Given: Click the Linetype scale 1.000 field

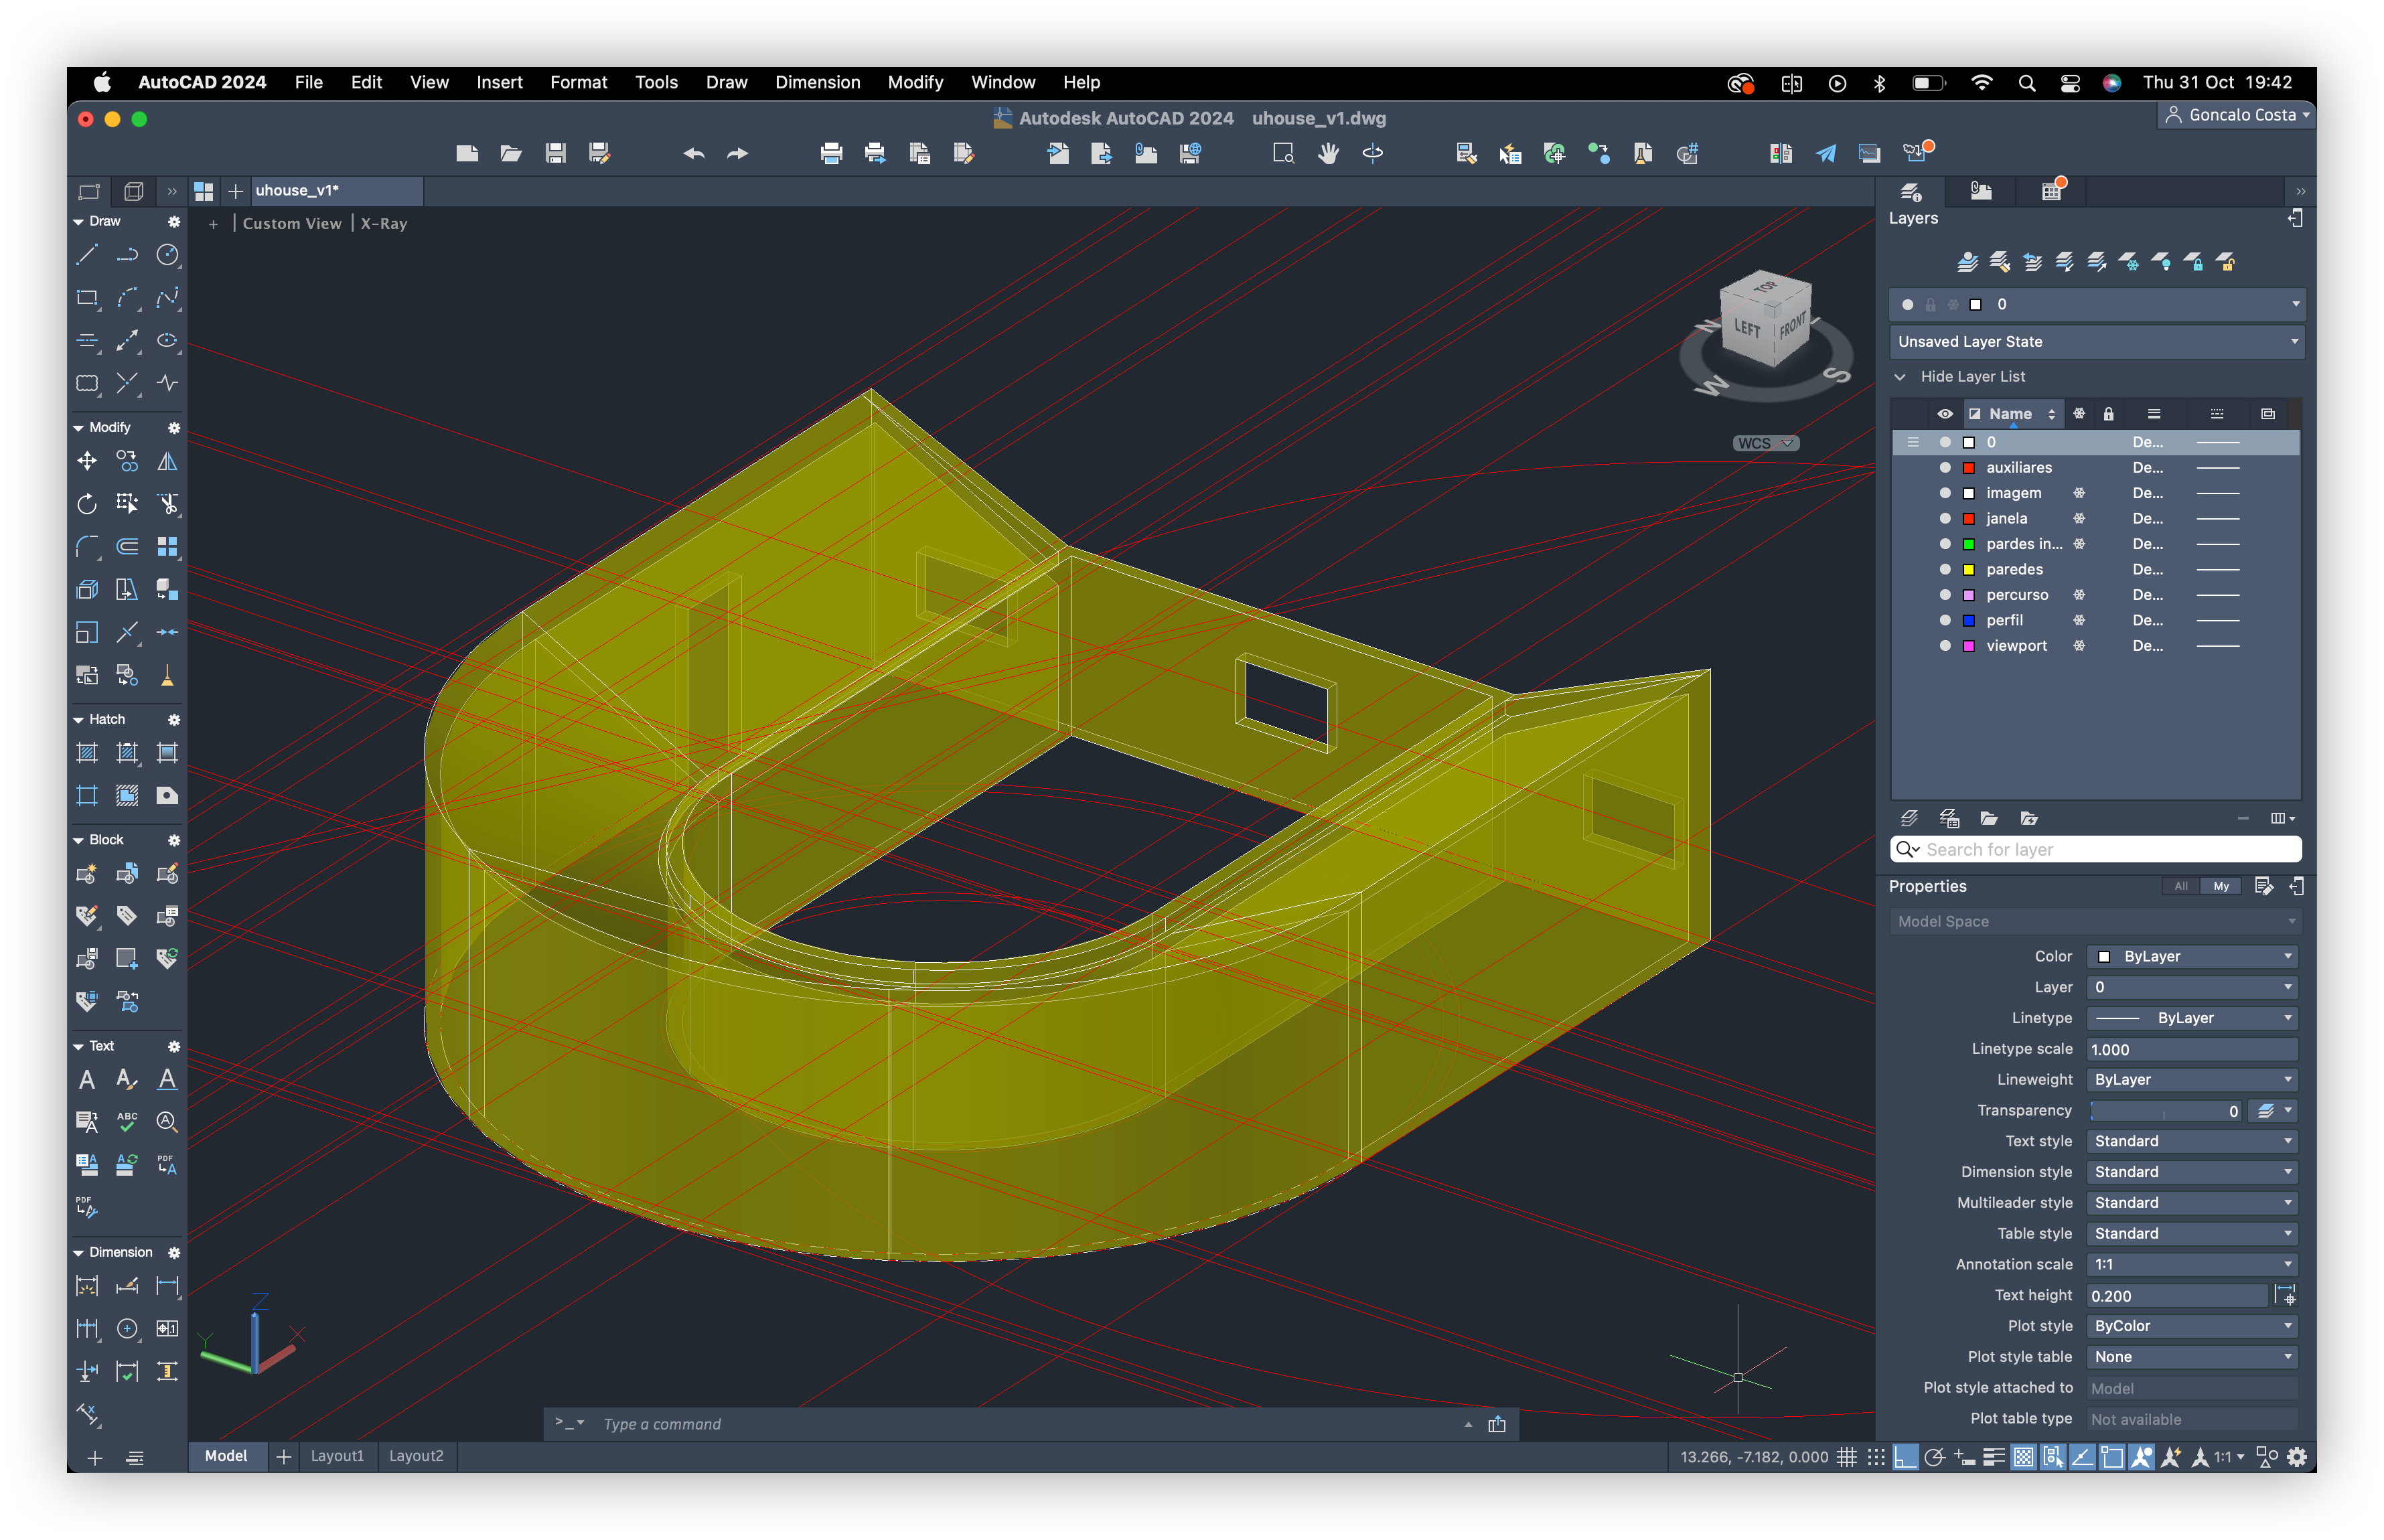Looking at the screenshot, I should pyautogui.click(x=2192, y=1049).
